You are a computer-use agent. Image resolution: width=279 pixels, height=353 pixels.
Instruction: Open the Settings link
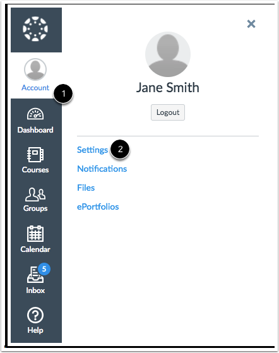[x=92, y=150]
